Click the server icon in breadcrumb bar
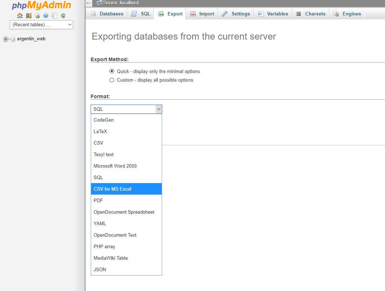Screen dimensions: 385x291 point(99,3)
